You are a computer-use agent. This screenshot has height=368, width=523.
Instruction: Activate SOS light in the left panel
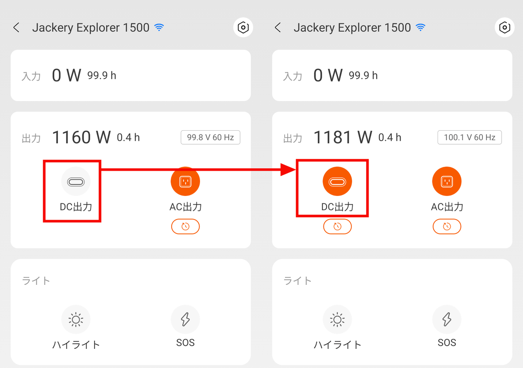[185, 320]
